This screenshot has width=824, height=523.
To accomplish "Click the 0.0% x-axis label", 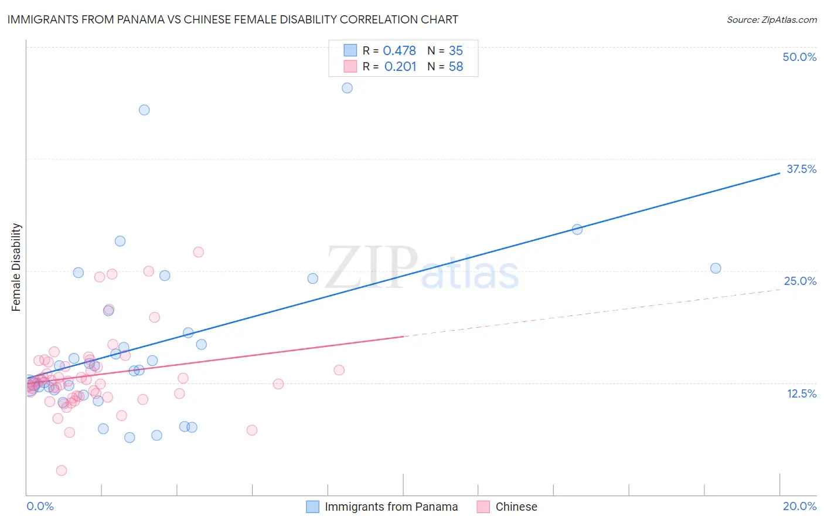I will 40,506.
